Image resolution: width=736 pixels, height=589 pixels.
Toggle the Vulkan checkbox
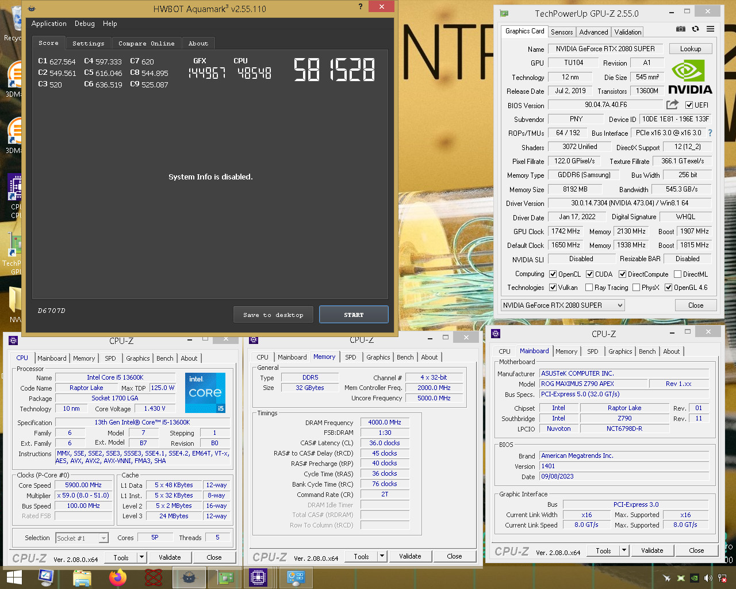tap(553, 288)
